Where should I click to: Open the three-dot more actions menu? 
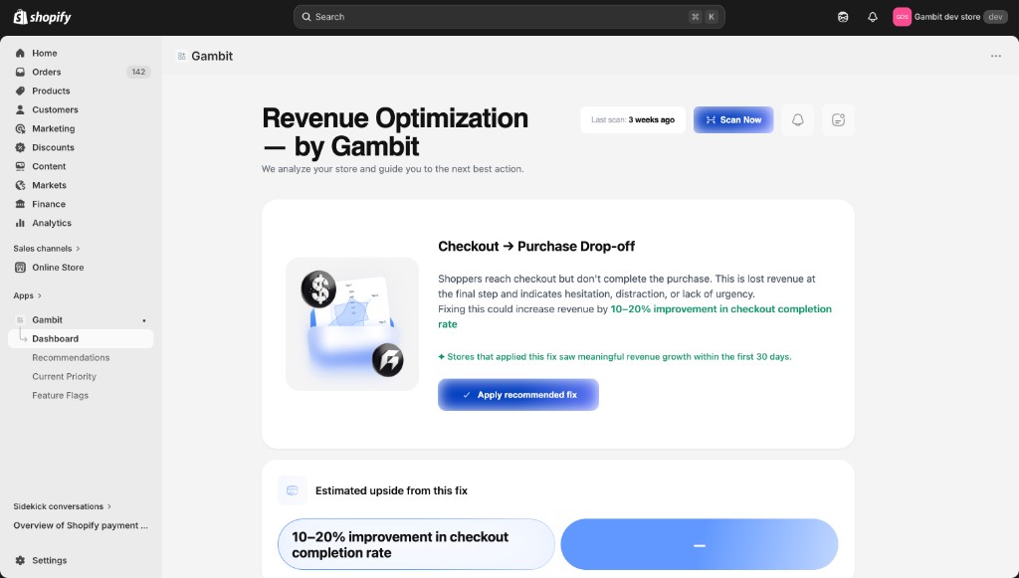[995, 56]
